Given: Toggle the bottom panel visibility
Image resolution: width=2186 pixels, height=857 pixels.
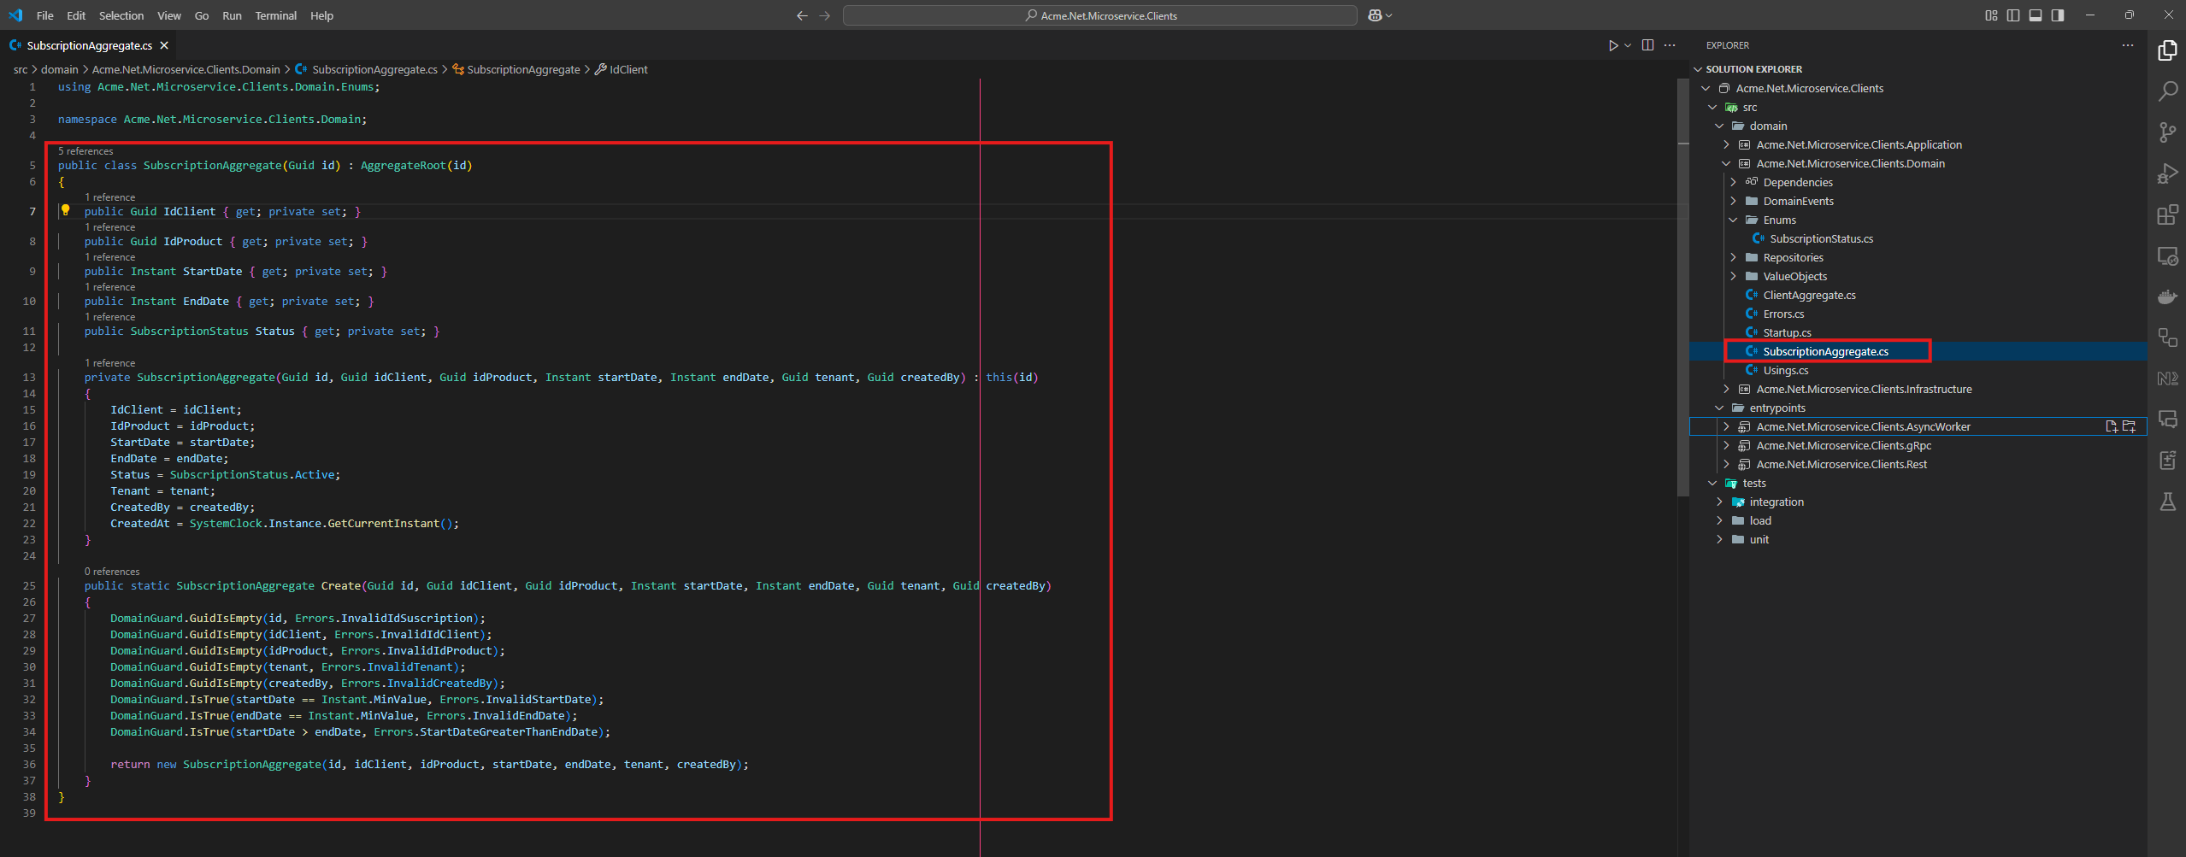Looking at the screenshot, I should pos(2036,15).
